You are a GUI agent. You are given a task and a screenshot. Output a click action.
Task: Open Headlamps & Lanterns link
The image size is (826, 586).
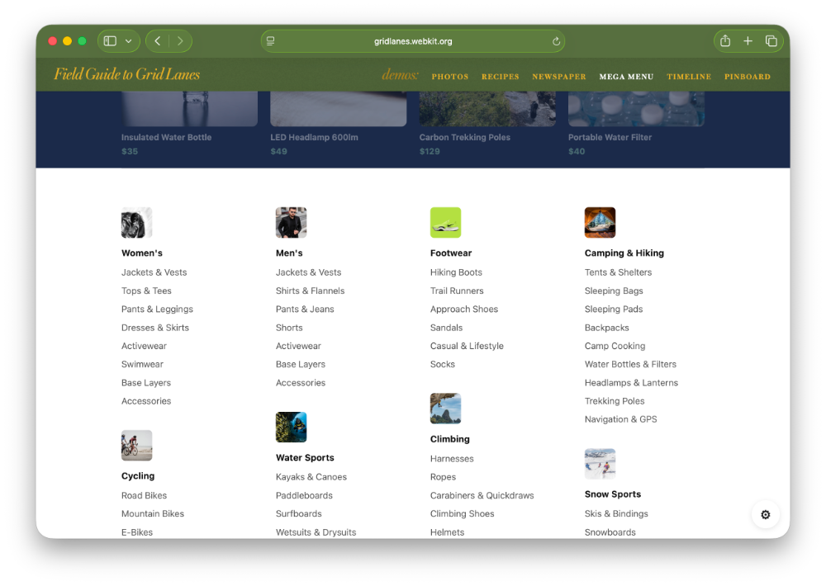631,383
